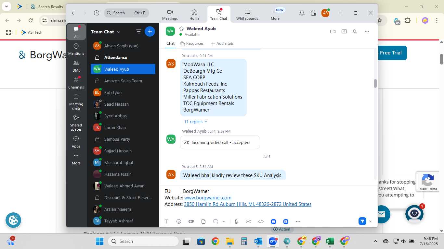Open the Bob Lyon chat

coord(123,92)
